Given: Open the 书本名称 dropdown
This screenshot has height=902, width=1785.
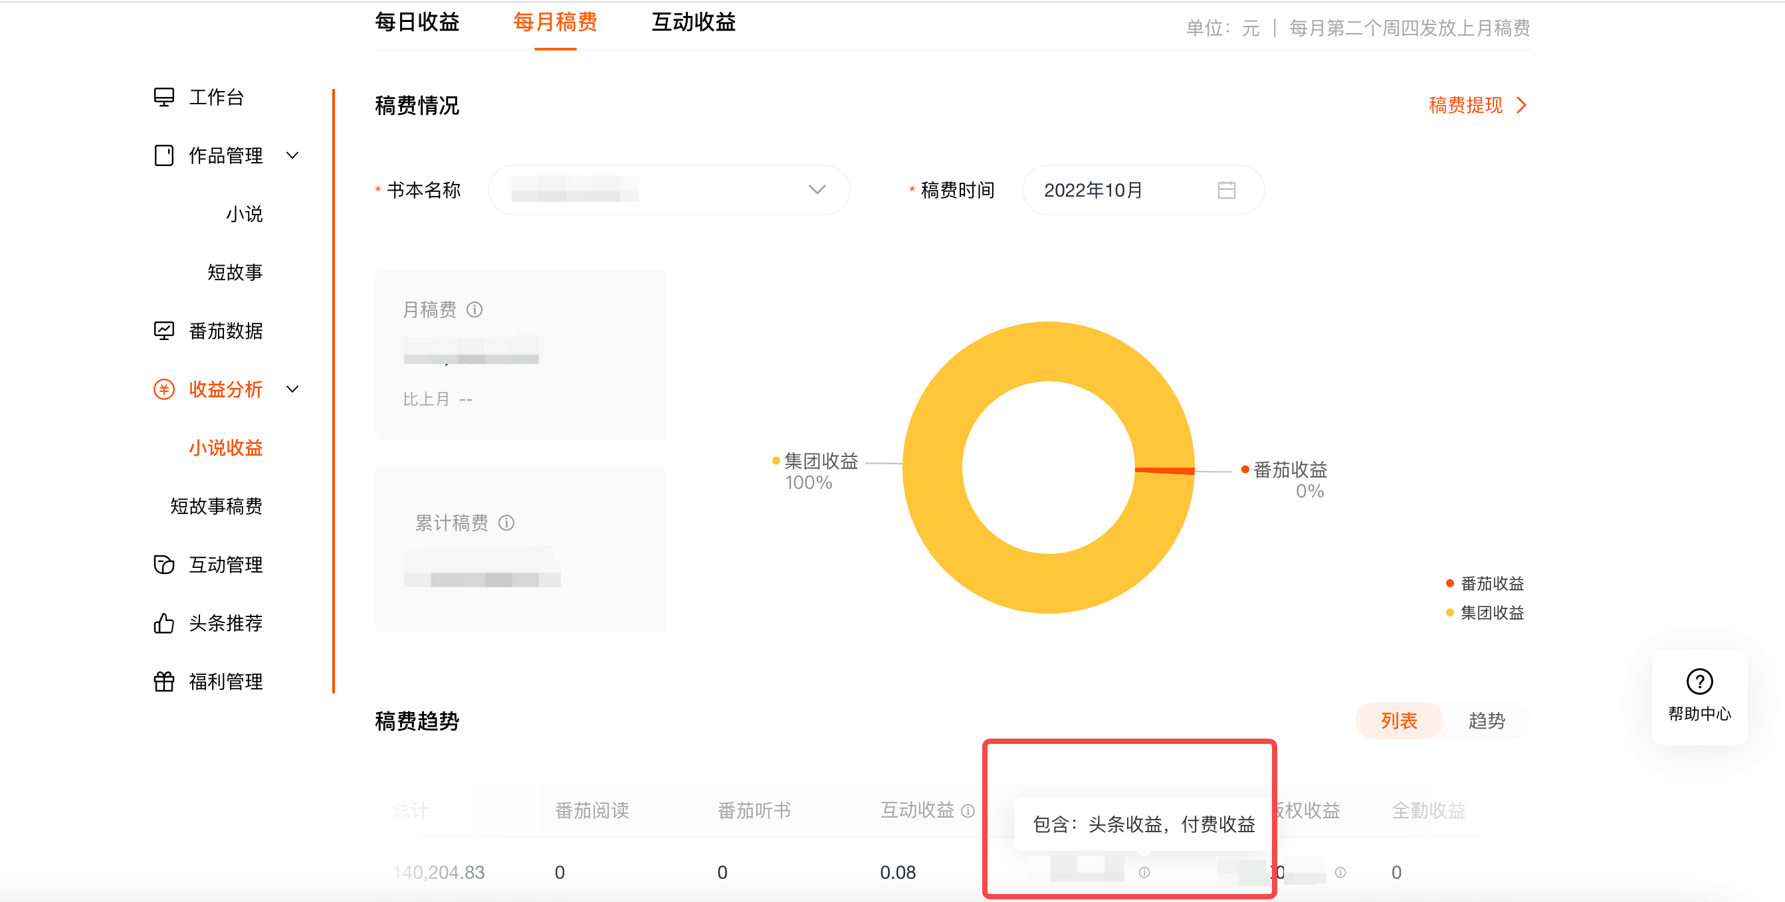Looking at the screenshot, I should point(668,190).
